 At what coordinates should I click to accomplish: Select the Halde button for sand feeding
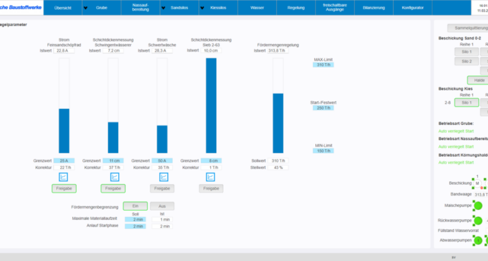[479, 80]
